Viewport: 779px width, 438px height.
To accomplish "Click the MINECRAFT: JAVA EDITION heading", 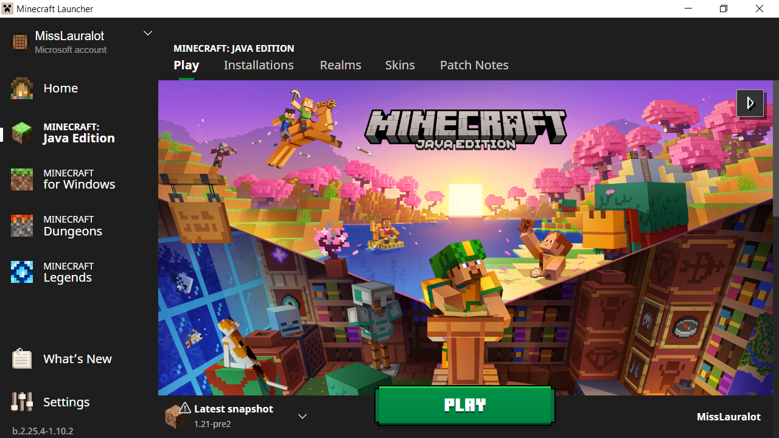I will (x=234, y=48).
